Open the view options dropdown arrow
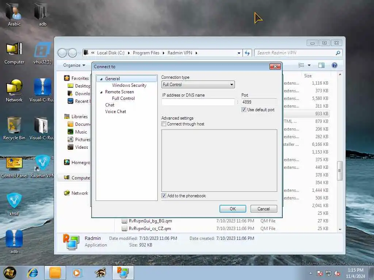This screenshot has height=280, width=374. click(309, 65)
